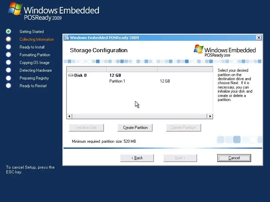Cancel the setup wizard
Viewport: 270px width, 202px height.
pyautogui.click(x=234, y=158)
